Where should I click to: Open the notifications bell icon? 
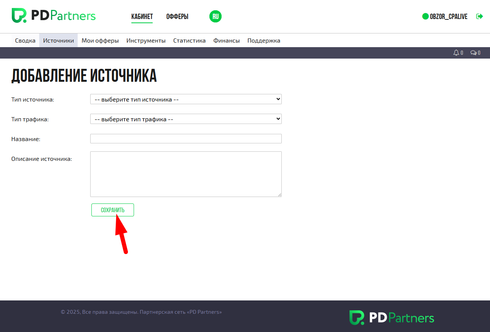(456, 53)
